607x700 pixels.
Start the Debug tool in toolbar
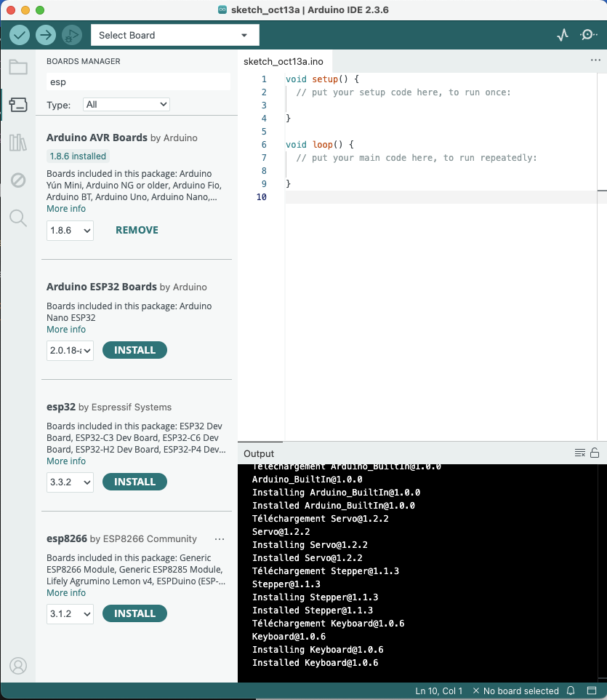click(71, 35)
